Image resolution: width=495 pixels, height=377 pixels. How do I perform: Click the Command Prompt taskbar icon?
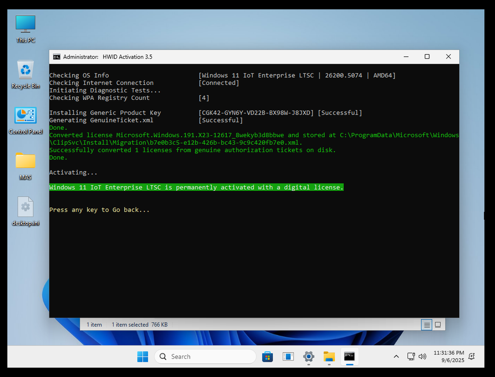pyautogui.click(x=350, y=356)
